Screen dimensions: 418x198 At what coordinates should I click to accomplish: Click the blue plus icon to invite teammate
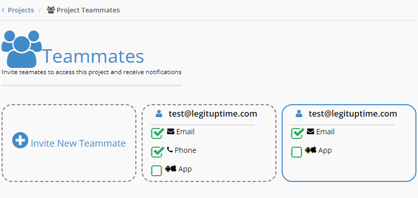click(20, 140)
